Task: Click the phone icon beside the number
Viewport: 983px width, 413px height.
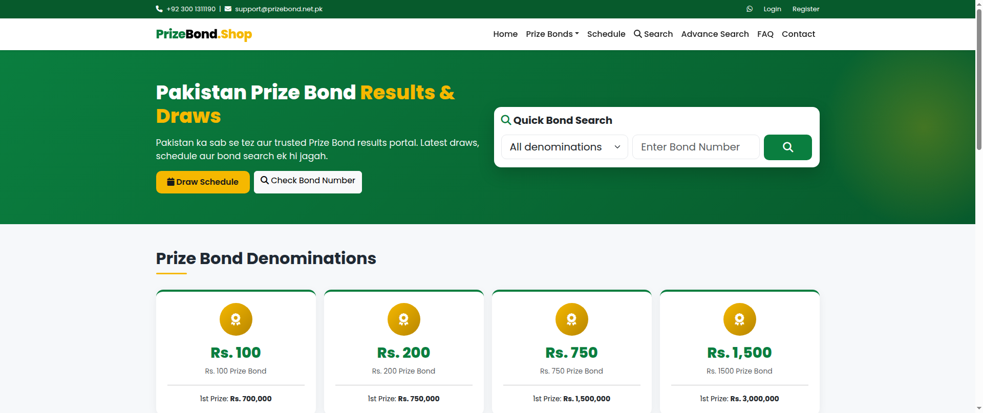Action: pos(159,9)
